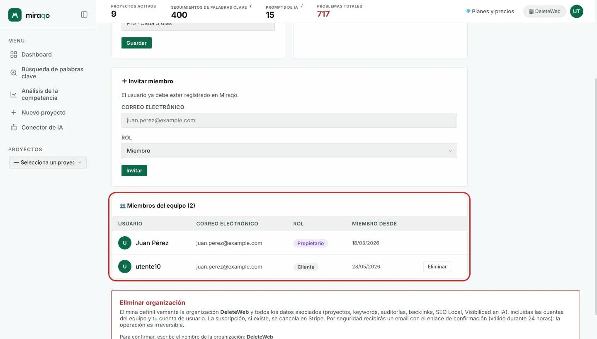Screen dimensions: 597x339
Task: Click the diamond icon next to Planes y precios
Action: (468, 11)
